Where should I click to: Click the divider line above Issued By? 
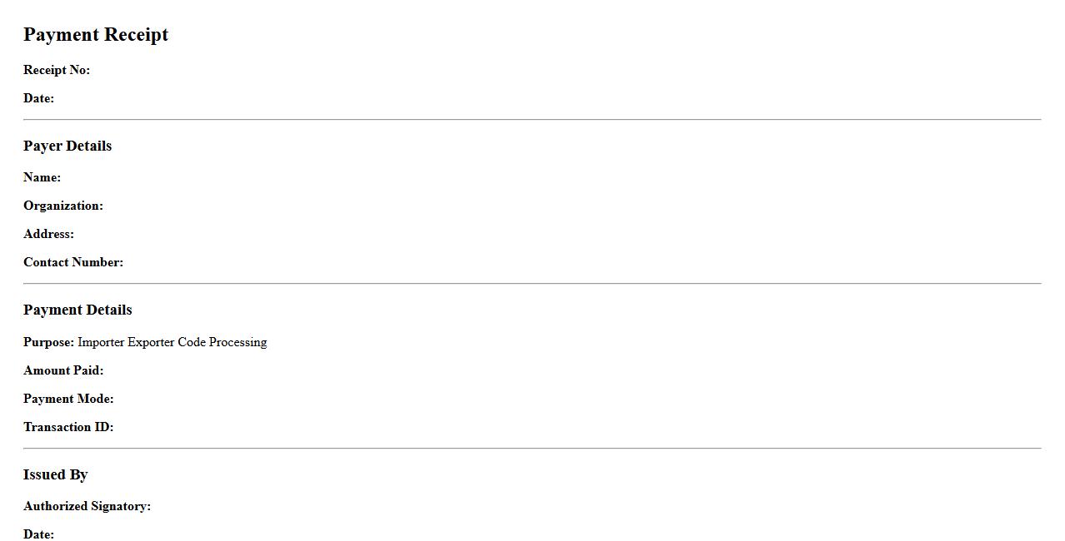click(x=532, y=449)
